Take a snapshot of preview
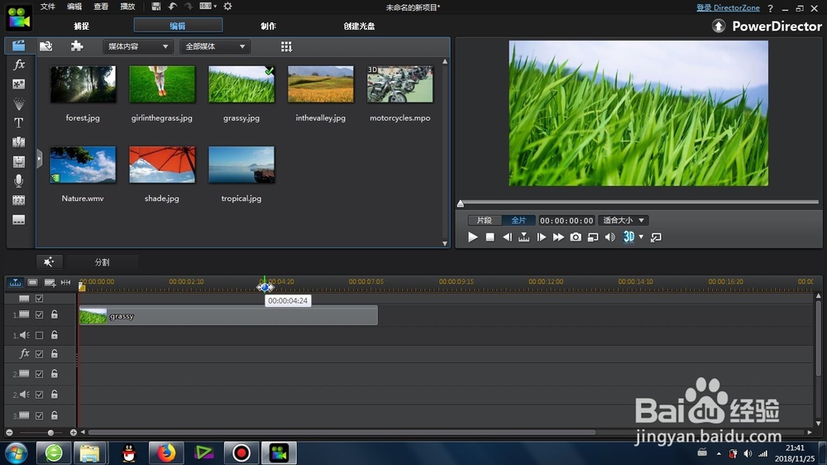Image resolution: width=827 pixels, height=465 pixels. point(576,237)
